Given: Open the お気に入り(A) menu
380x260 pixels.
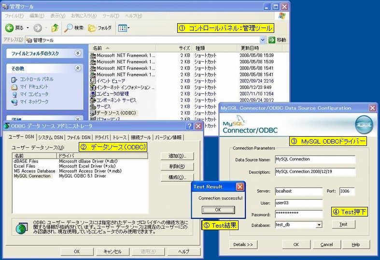Looking at the screenshot, I should pos(84,16).
